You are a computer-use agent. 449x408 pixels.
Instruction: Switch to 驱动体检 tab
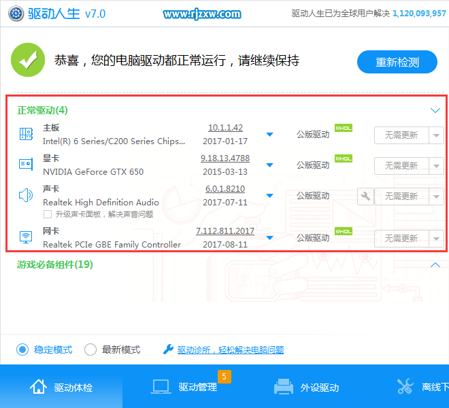click(61, 386)
